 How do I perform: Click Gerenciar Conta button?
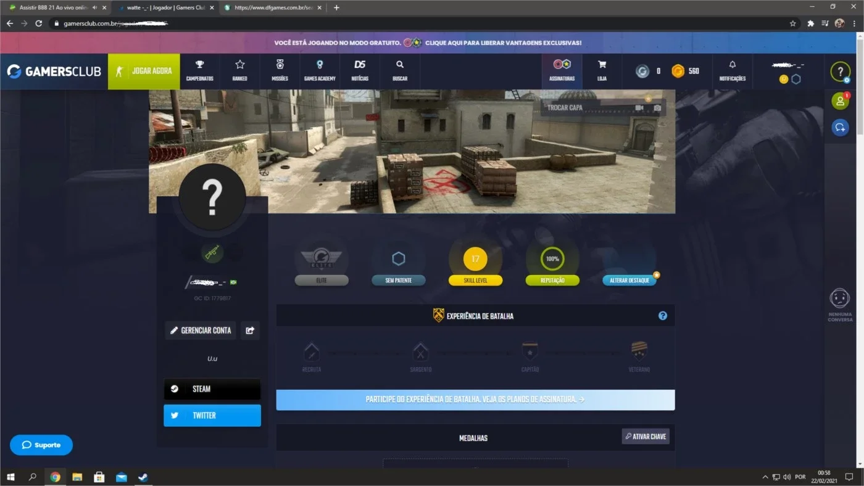click(201, 331)
